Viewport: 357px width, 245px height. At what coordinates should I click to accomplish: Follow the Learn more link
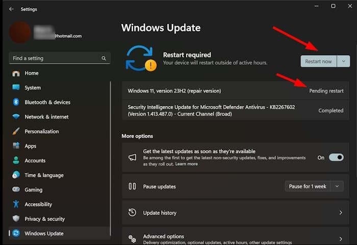point(187,164)
